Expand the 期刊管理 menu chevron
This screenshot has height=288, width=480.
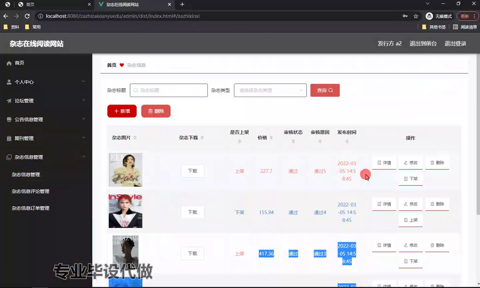pos(84,137)
